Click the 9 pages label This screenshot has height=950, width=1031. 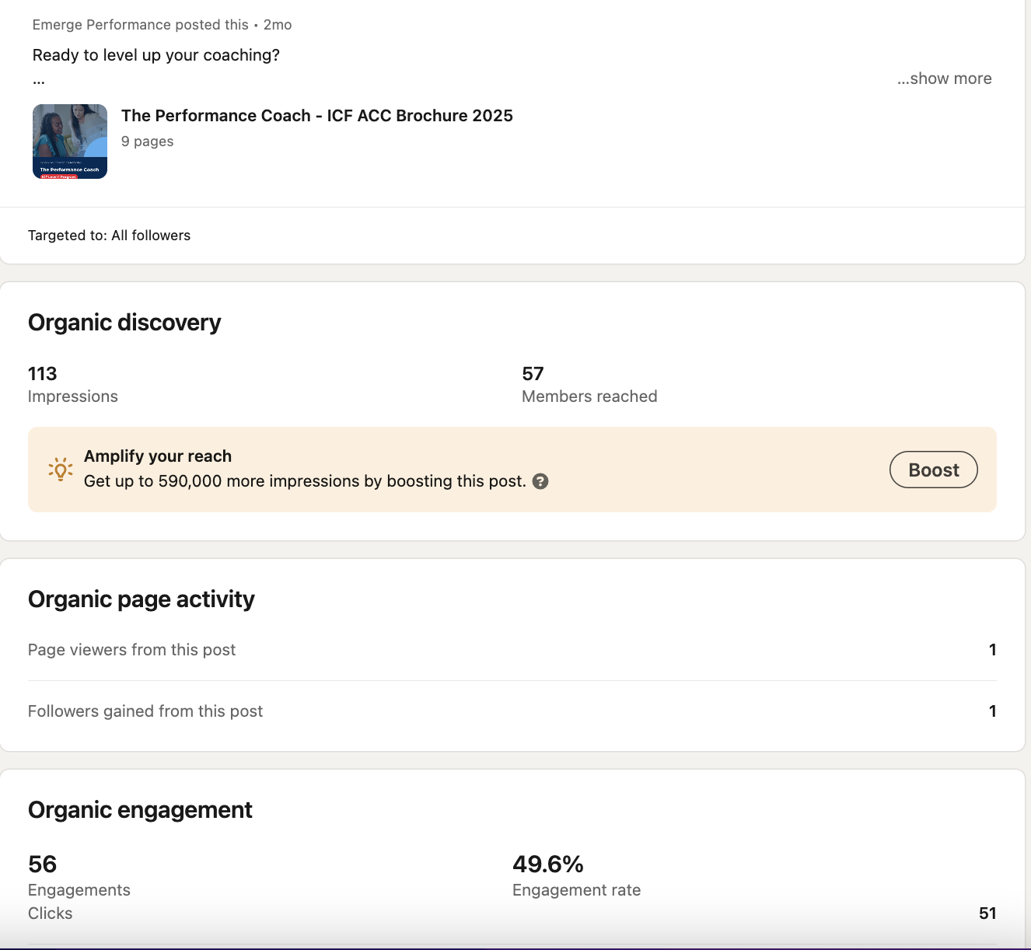click(x=147, y=141)
